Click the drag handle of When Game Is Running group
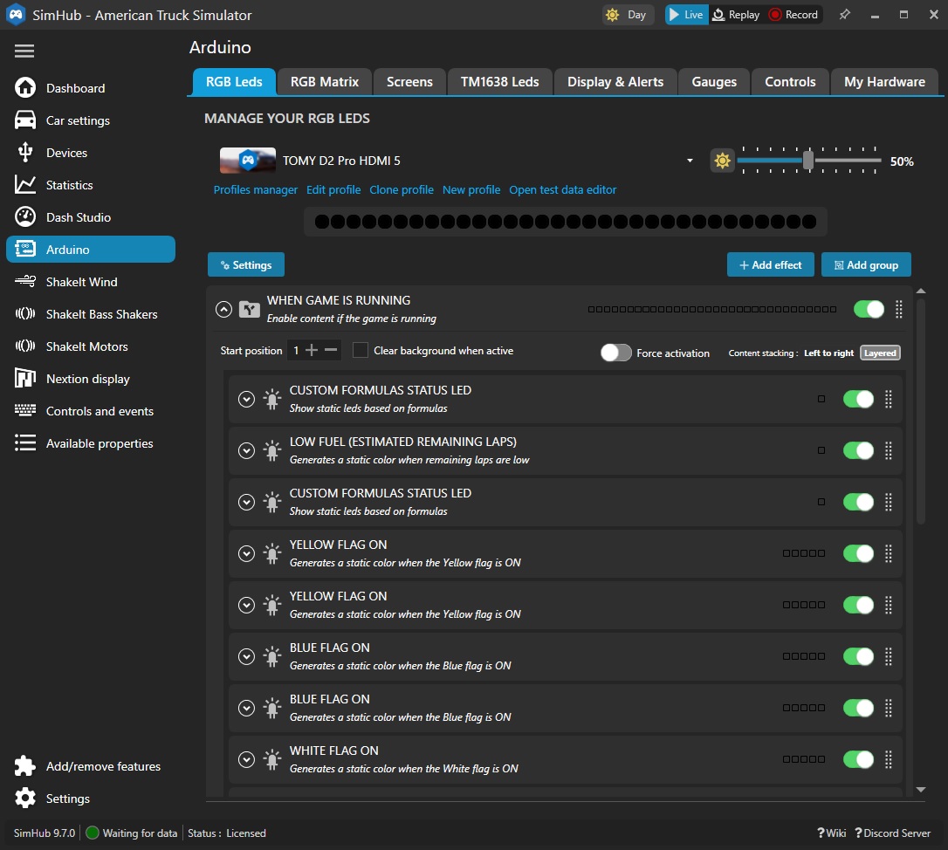The height and width of the screenshot is (850, 948). pos(899,310)
